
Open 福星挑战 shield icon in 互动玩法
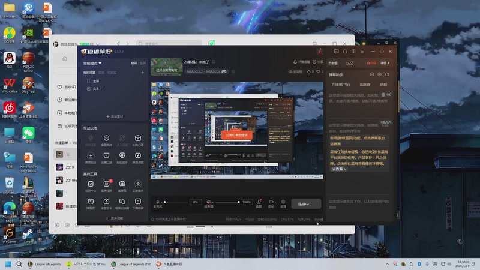pos(106,138)
